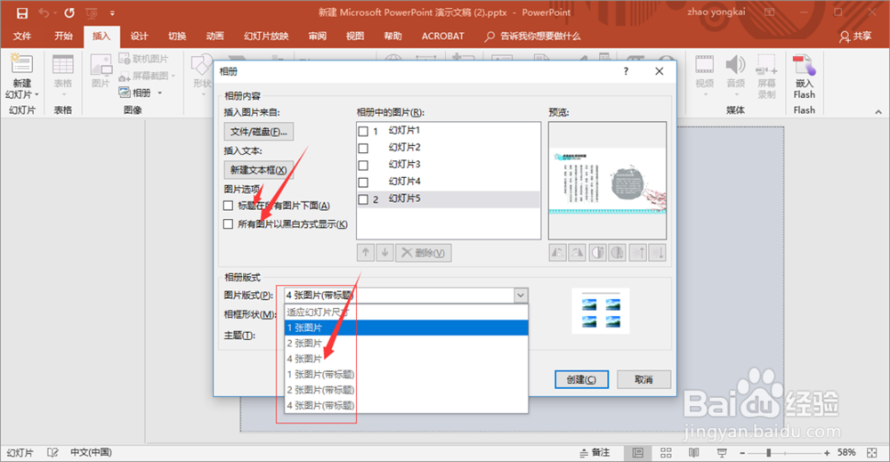Select '2 张图片' layout option
The height and width of the screenshot is (462, 890).
(407, 343)
